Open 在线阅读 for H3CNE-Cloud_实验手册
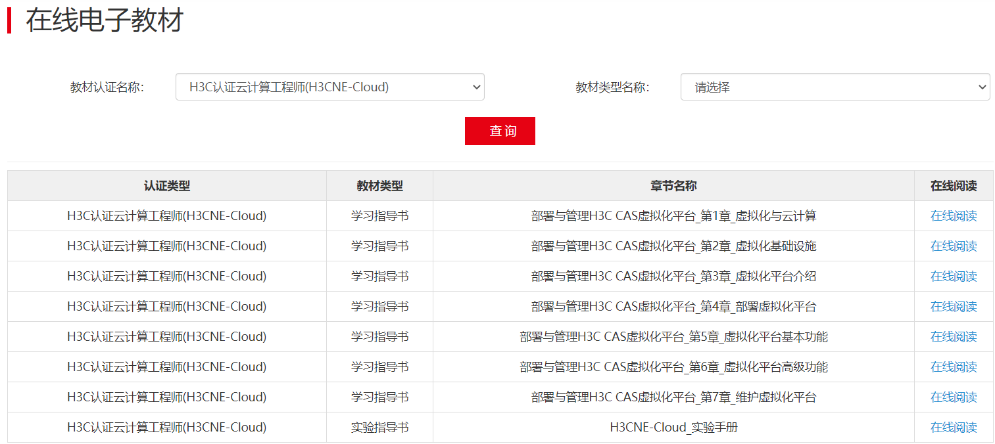 point(954,427)
